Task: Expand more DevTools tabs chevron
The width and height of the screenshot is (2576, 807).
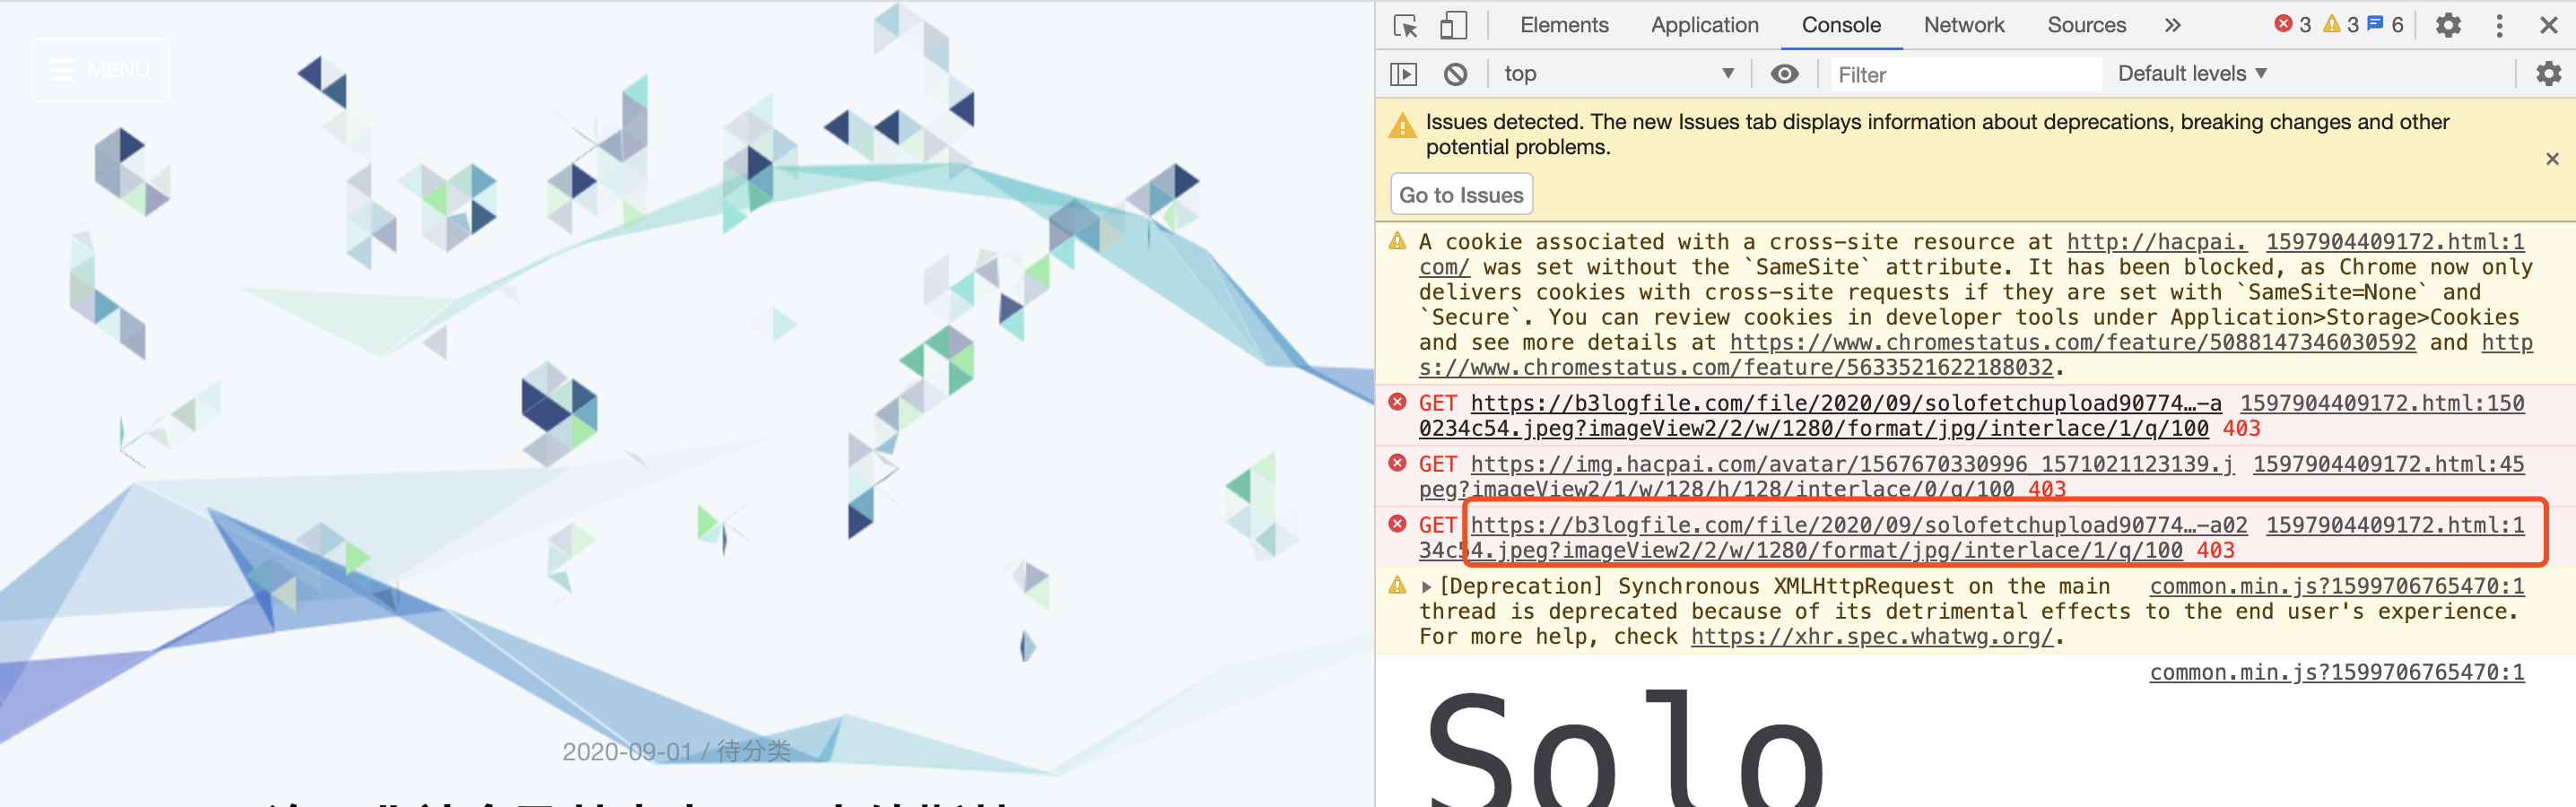Action: (x=2172, y=25)
